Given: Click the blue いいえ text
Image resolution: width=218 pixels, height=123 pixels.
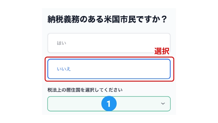Looking at the screenshot, I should pyautogui.click(x=64, y=69).
